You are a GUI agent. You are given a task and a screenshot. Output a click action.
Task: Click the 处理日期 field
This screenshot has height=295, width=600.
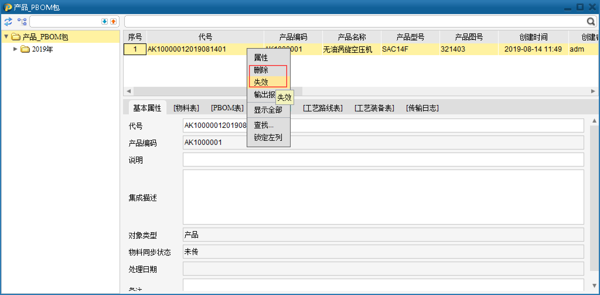pos(383,269)
